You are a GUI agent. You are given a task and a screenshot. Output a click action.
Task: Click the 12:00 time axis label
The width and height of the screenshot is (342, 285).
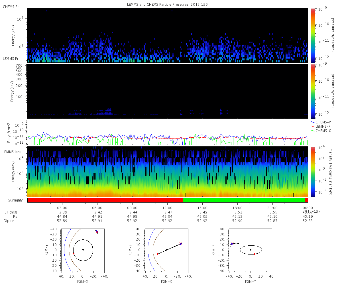click(167, 208)
